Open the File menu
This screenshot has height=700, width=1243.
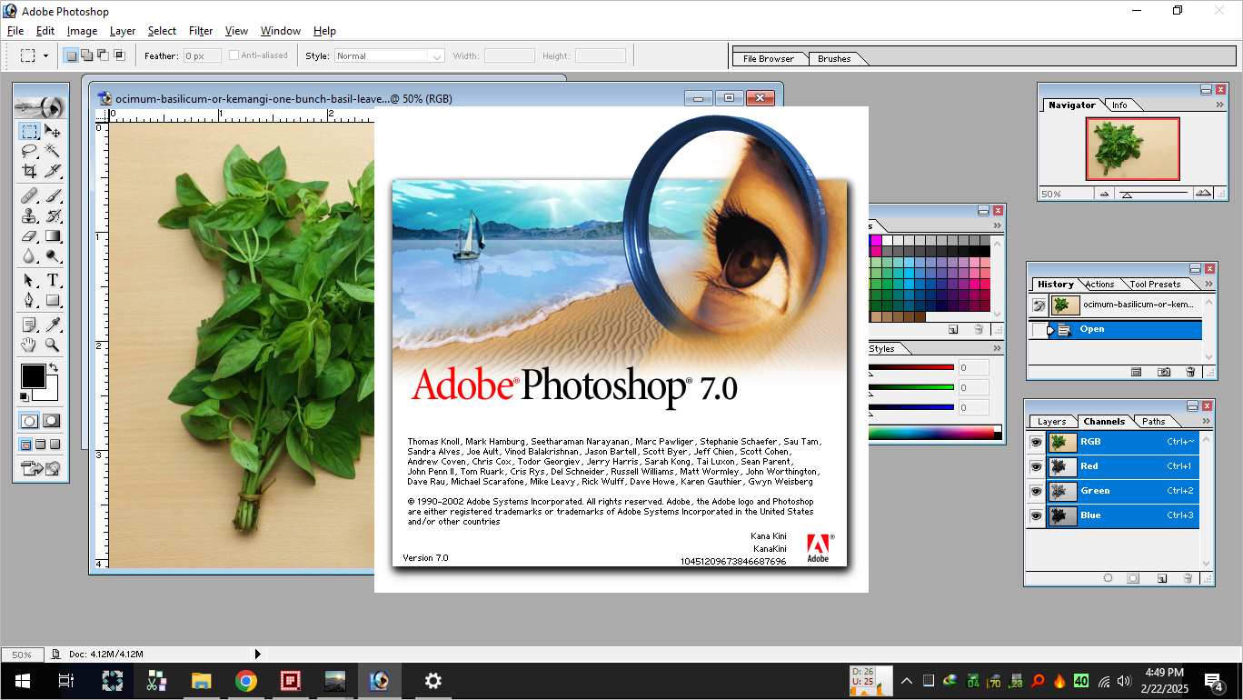(x=15, y=31)
